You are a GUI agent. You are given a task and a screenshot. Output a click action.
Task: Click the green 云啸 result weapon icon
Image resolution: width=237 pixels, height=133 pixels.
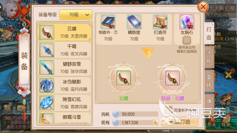[x=124, y=78]
